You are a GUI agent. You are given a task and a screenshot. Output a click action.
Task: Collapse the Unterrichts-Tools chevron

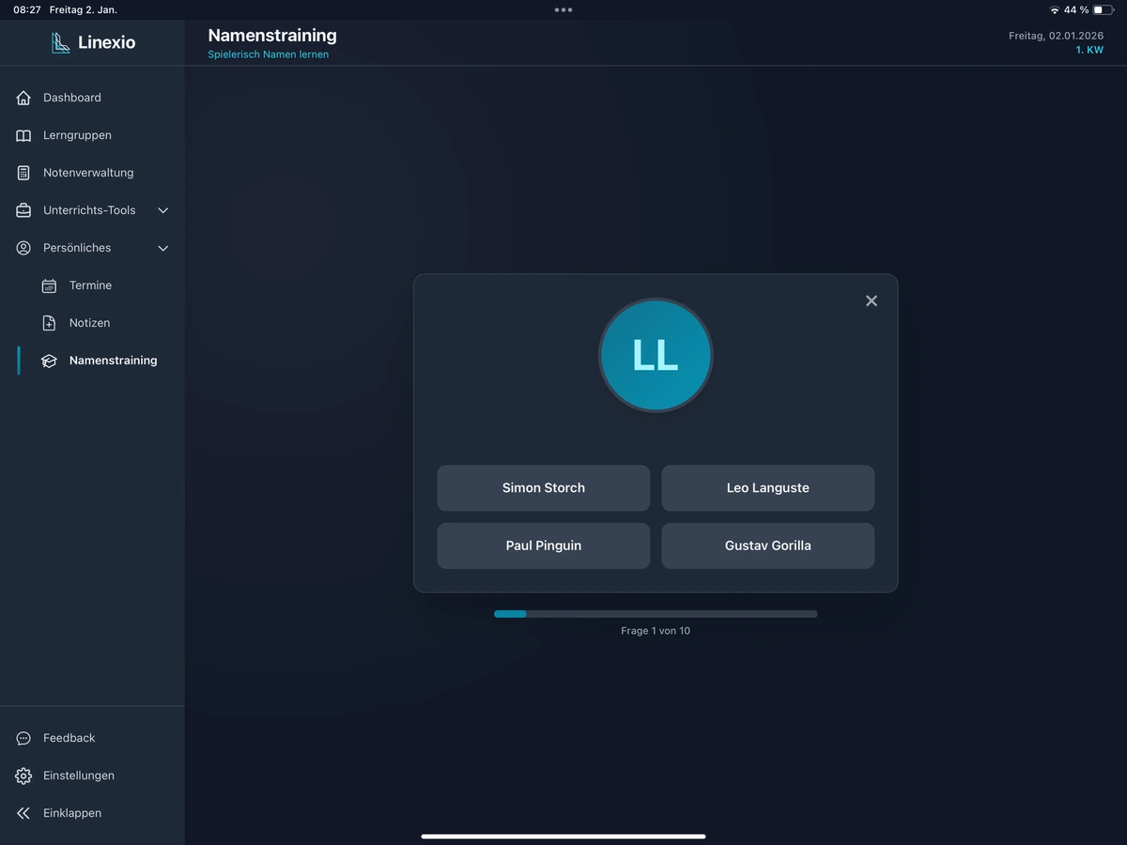pyautogui.click(x=162, y=210)
